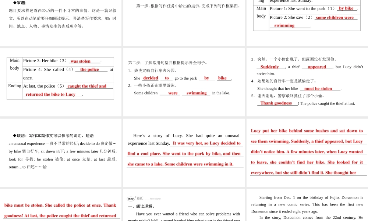Click '谢天谢地，警察最终抓住了那个小偷。'
The height and width of the screenshot is (221, 368).
pos(291,96)
